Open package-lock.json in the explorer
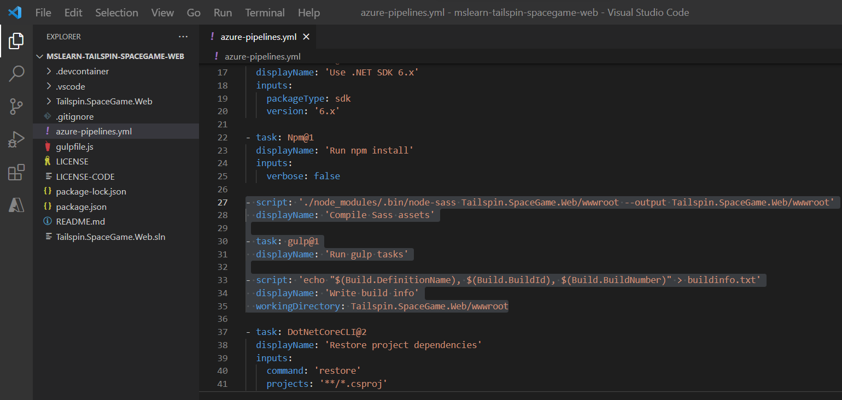Viewport: 842px width, 400px height. coord(116,192)
